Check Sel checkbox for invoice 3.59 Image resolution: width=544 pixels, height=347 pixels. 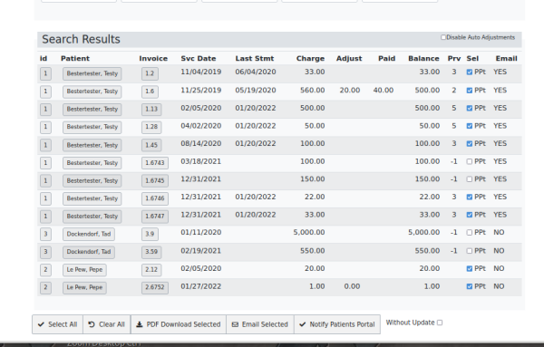[470, 251]
